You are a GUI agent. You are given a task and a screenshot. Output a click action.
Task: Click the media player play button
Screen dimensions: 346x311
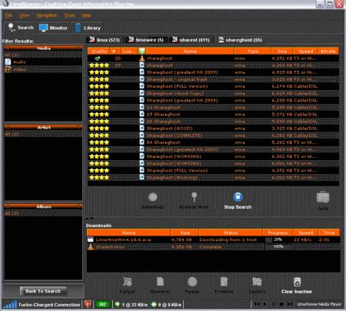pyautogui.click(x=265, y=304)
